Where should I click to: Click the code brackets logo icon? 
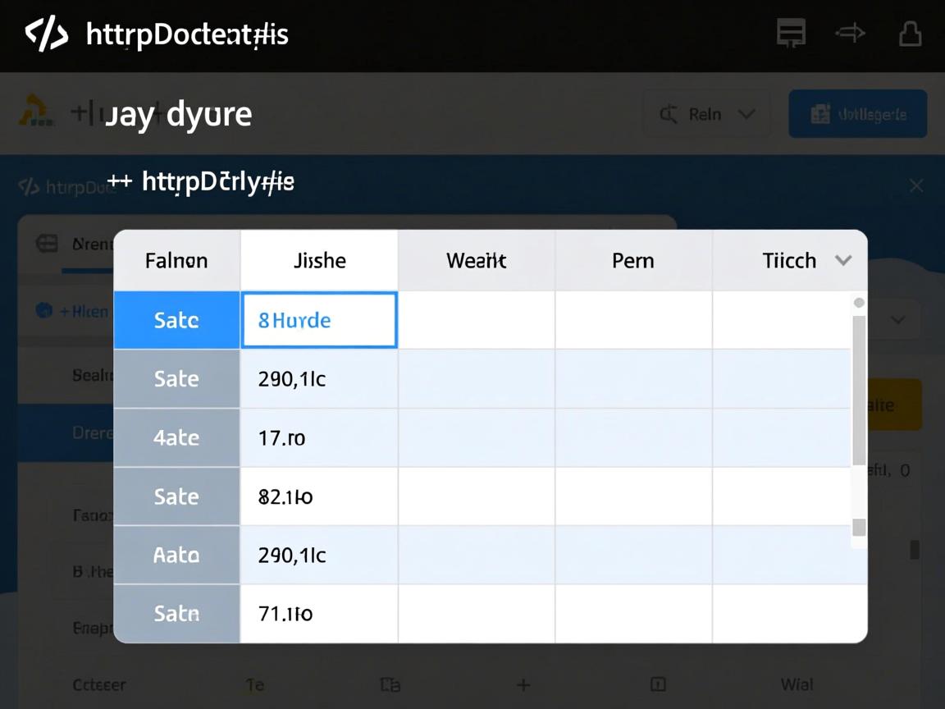pos(46,34)
